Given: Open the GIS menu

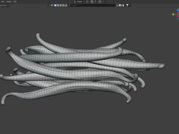Looking at the screenshot, I should [15, 1].
